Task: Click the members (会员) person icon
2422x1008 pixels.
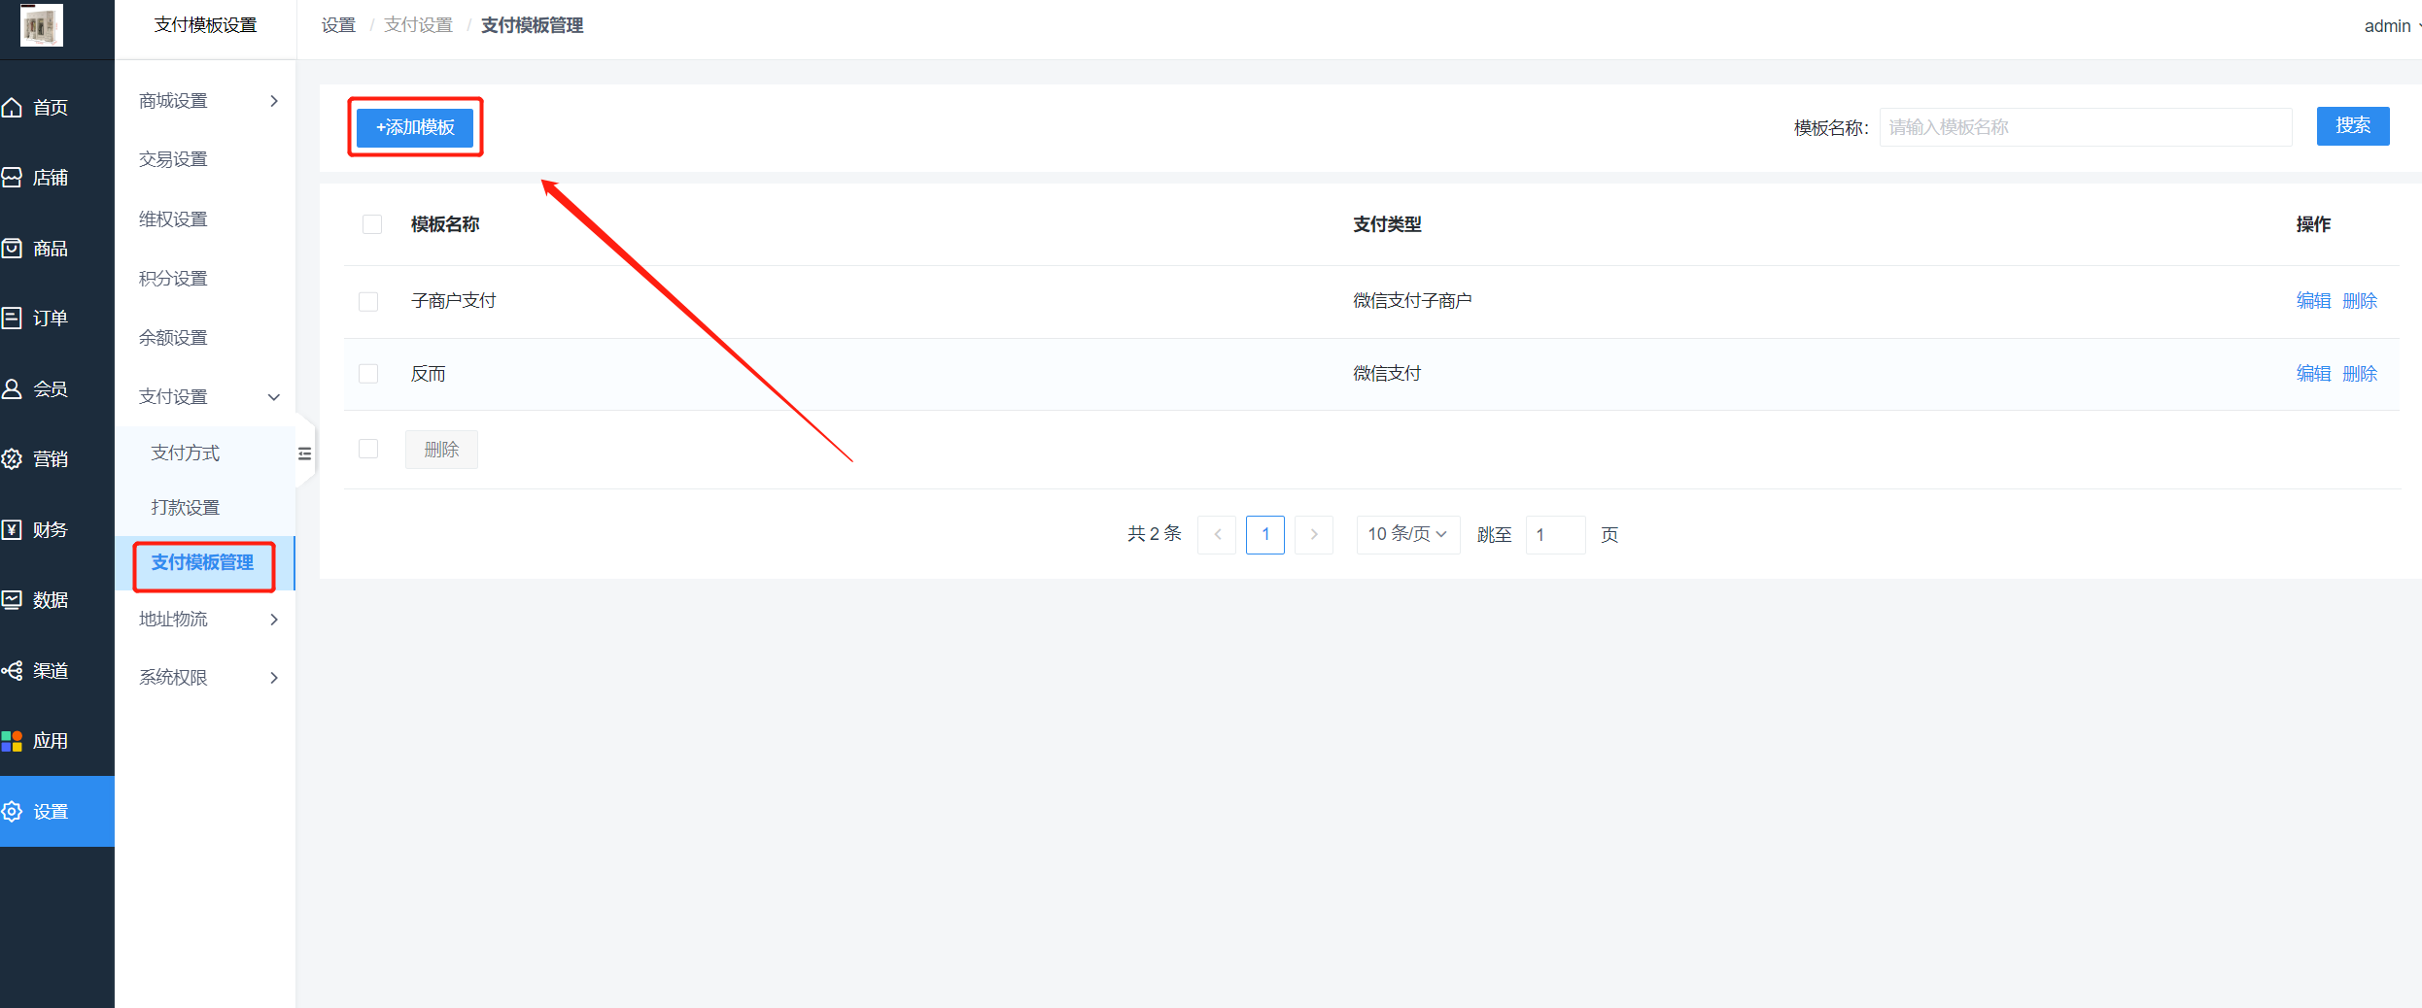Action: click(13, 389)
